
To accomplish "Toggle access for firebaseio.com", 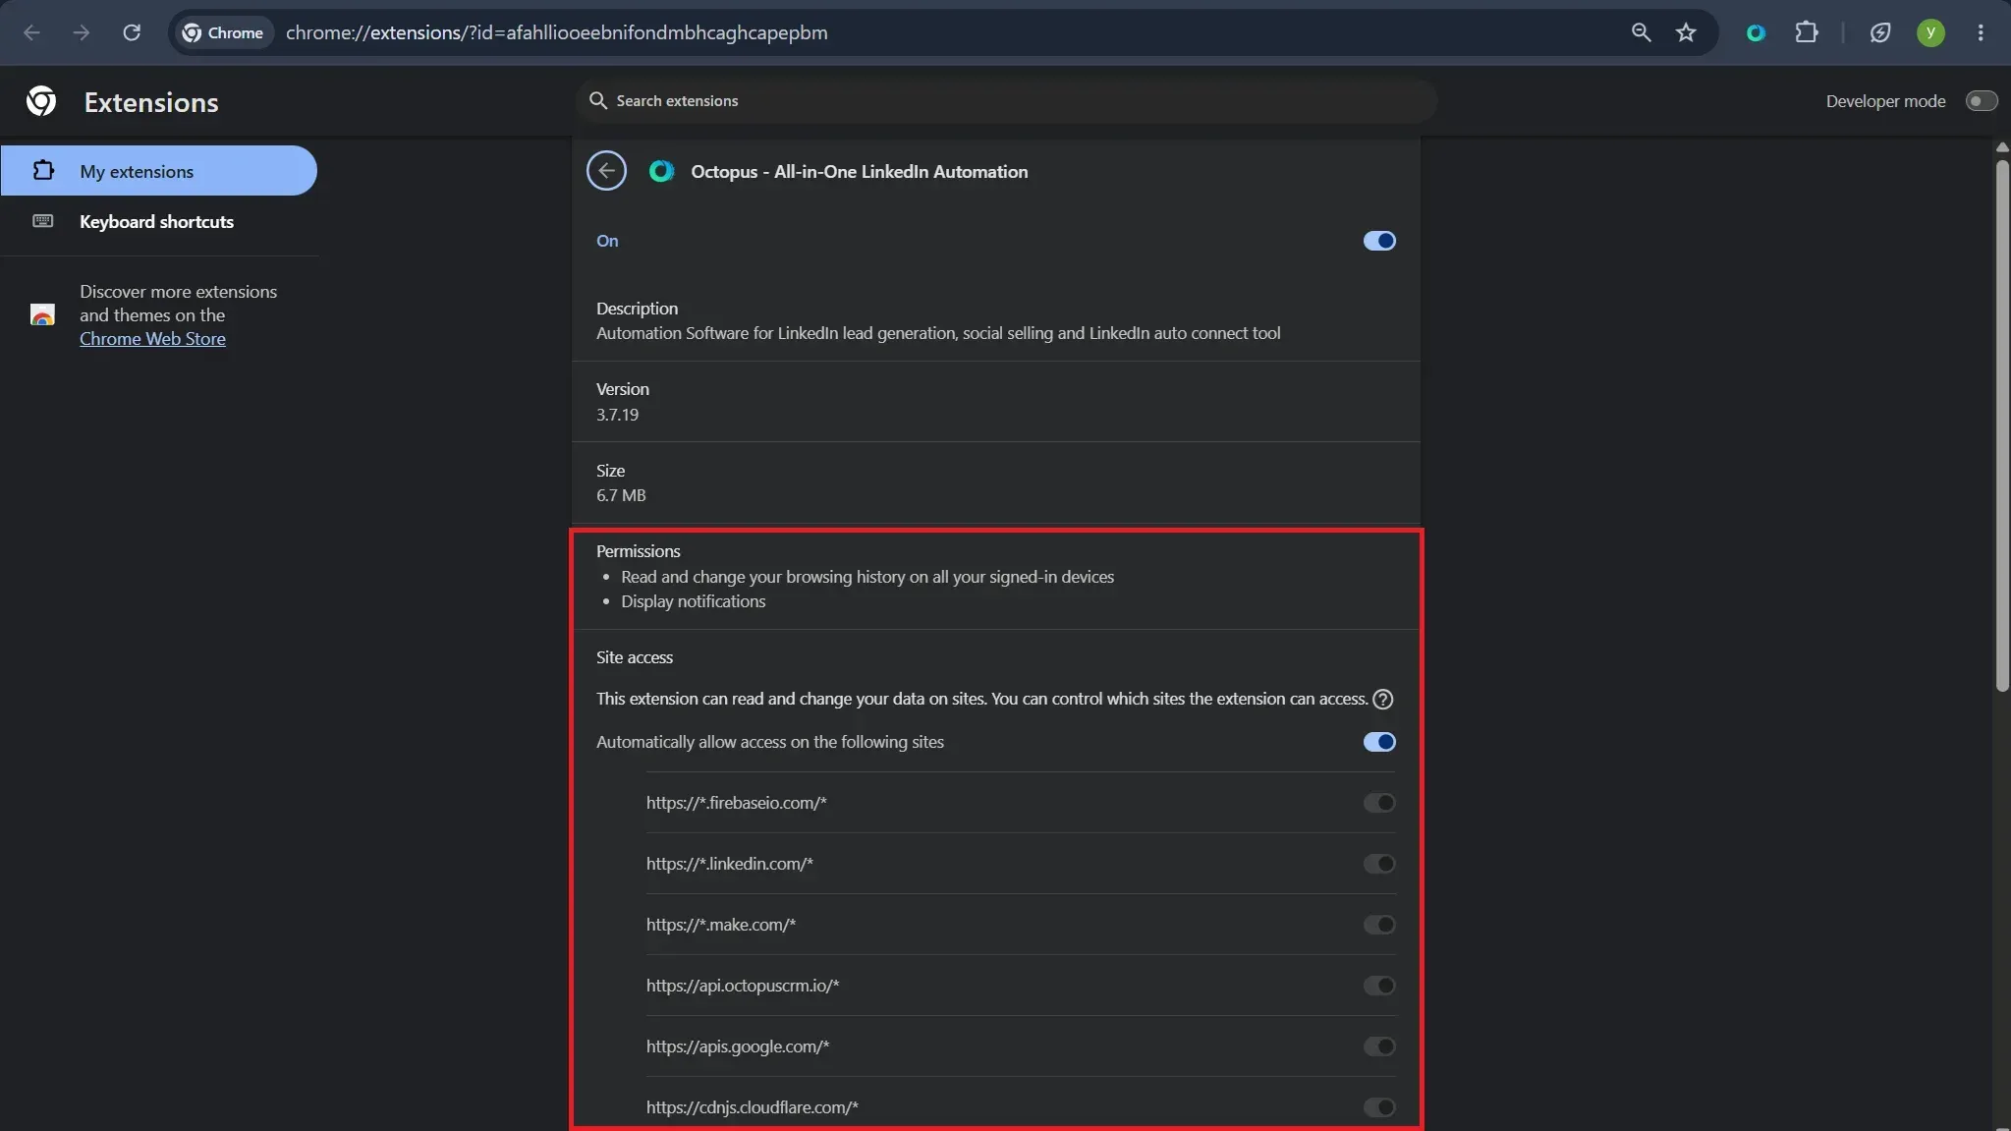I will [x=1379, y=803].
